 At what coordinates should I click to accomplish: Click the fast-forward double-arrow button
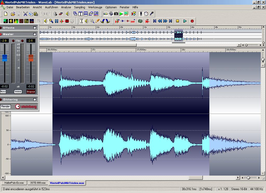pos(165,21)
